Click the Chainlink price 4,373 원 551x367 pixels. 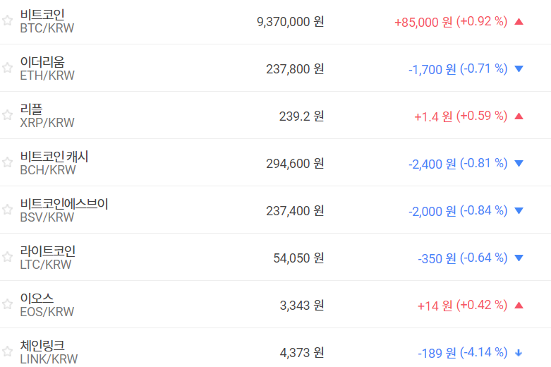pos(302,352)
